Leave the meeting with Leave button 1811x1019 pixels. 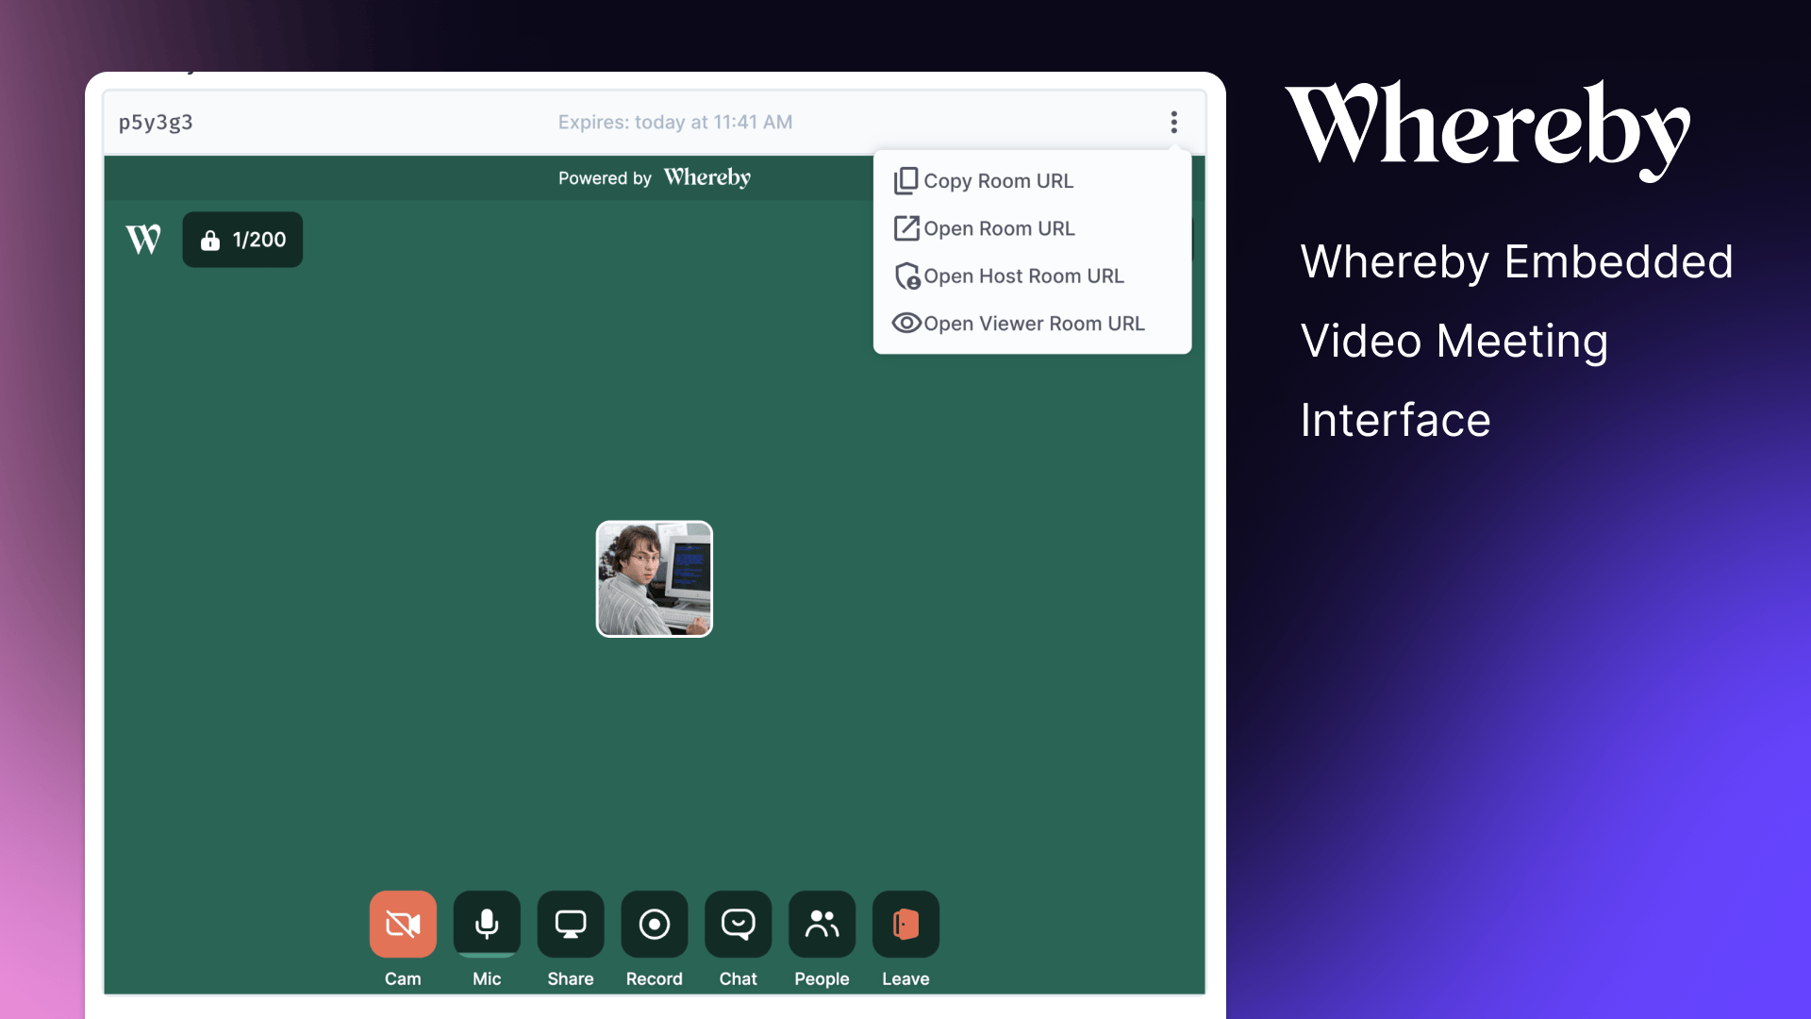(x=905, y=924)
